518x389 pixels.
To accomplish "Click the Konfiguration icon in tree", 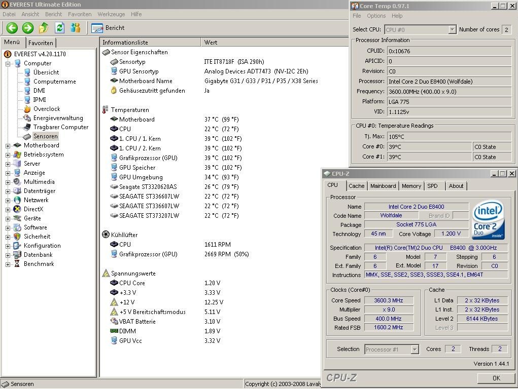I will (x=17, y=246).
